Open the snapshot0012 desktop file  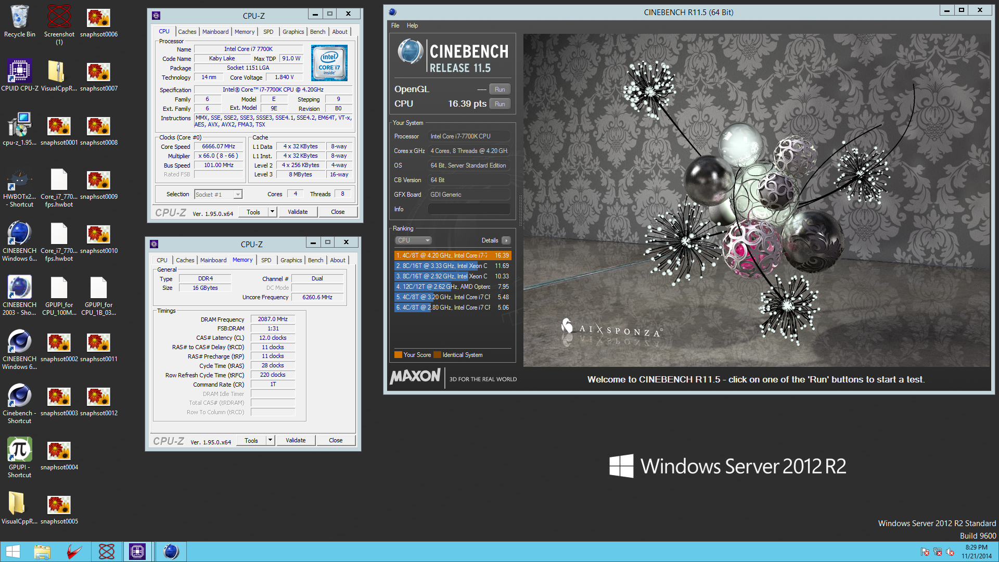pyautogui.click(x=98, y=400)
